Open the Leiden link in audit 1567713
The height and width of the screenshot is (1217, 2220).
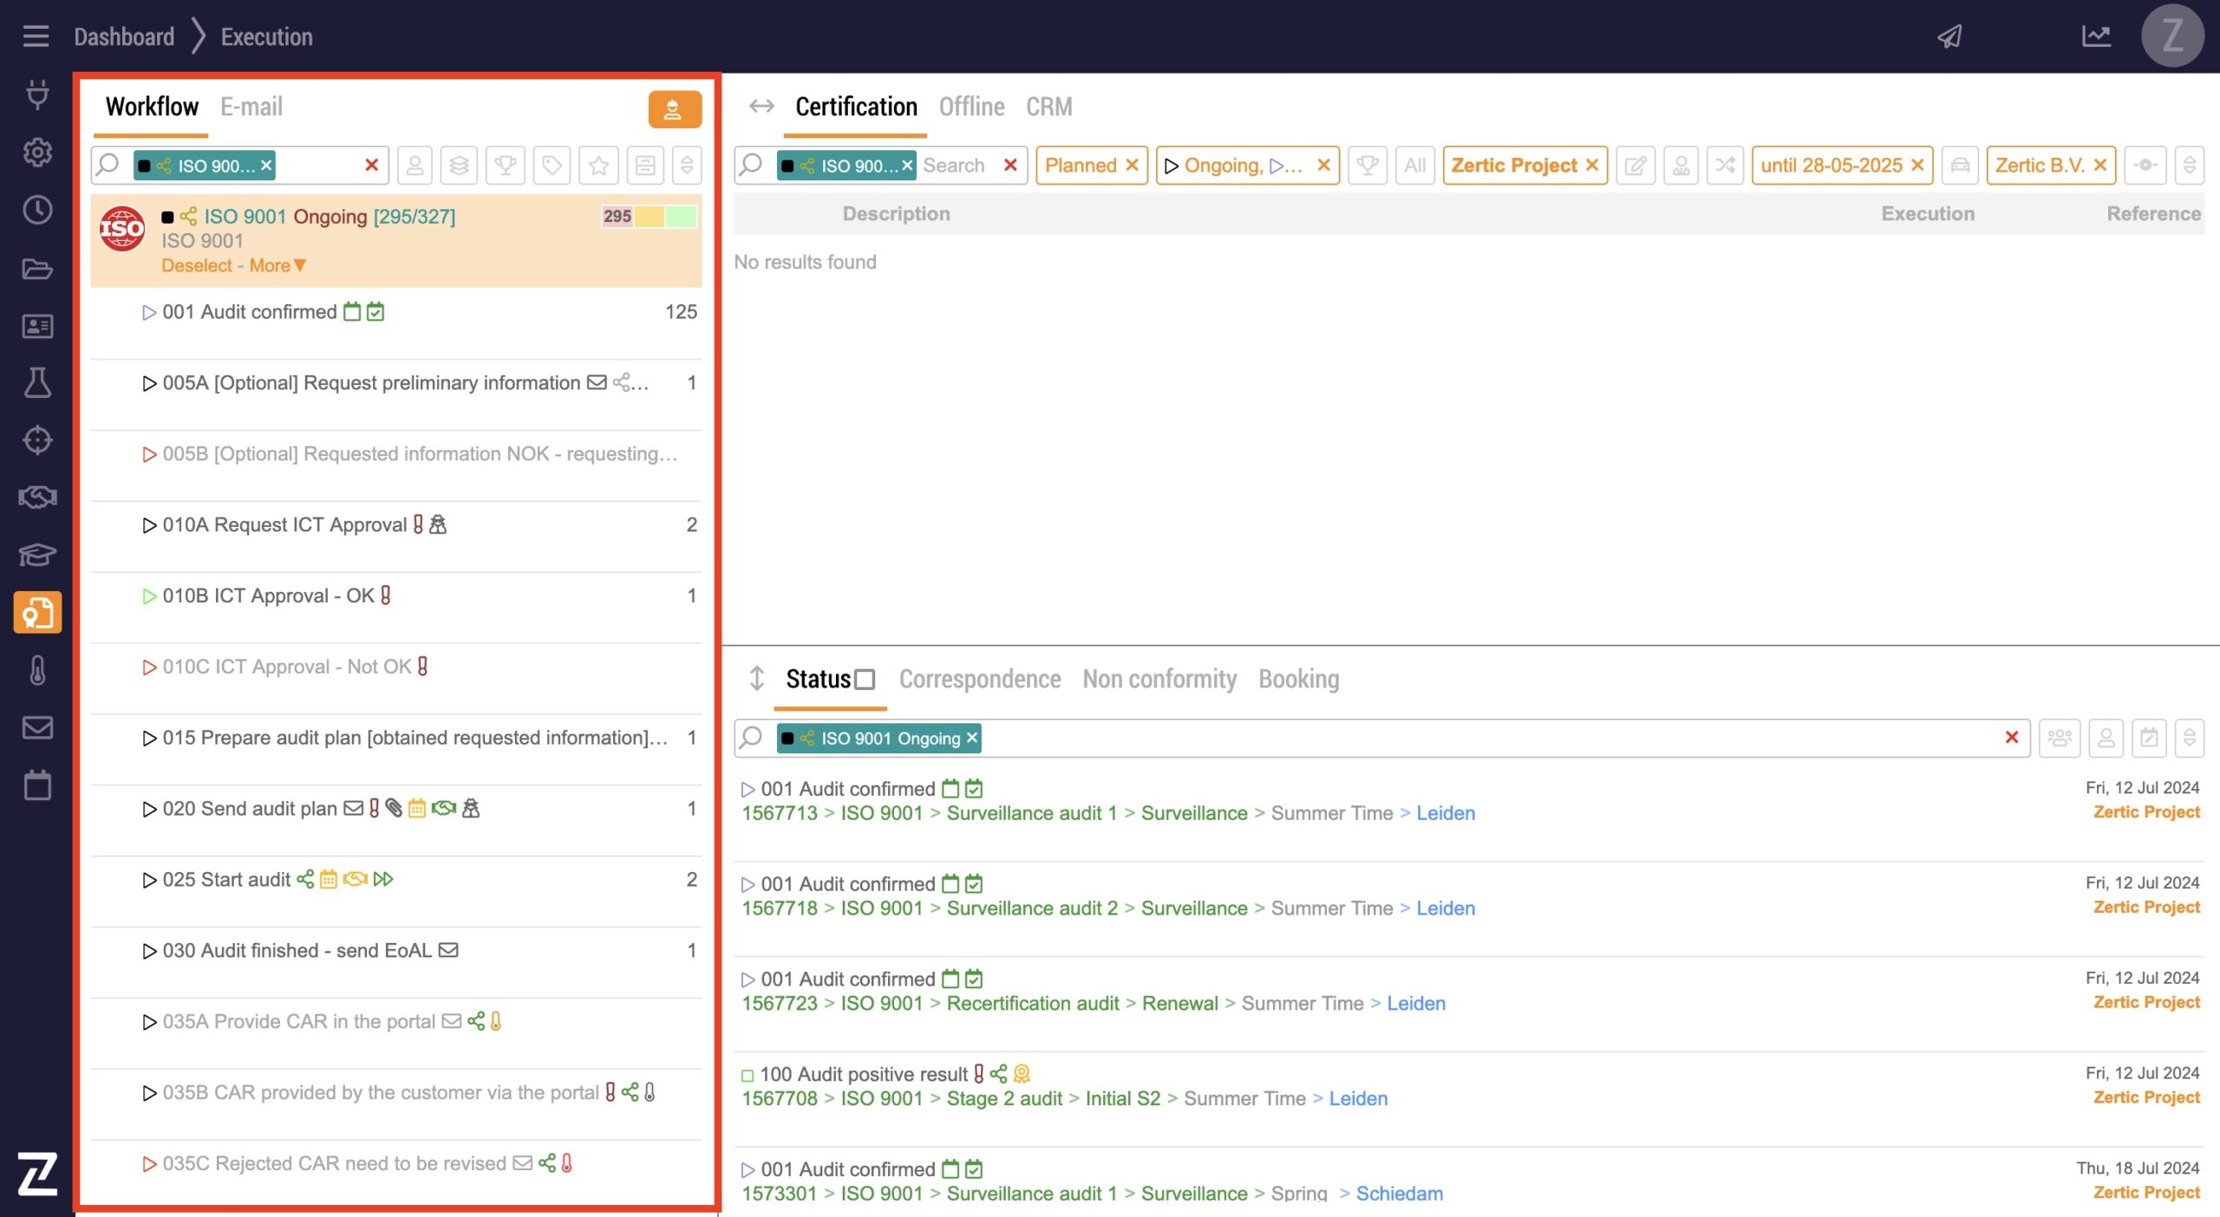1445,813
